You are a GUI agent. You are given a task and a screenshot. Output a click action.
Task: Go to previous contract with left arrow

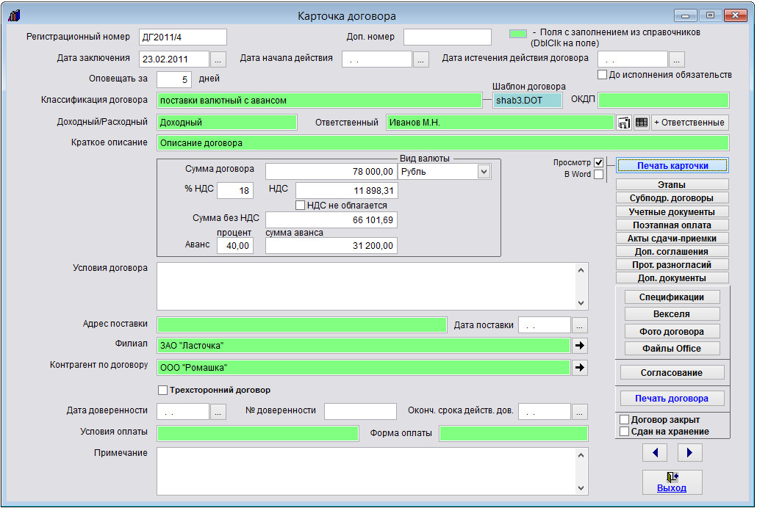pos(655,452)
